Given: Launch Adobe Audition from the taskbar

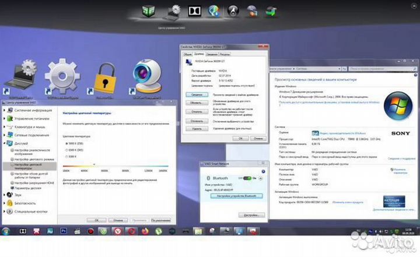Looking at the screenshot, I should click(x=50, y=231).
